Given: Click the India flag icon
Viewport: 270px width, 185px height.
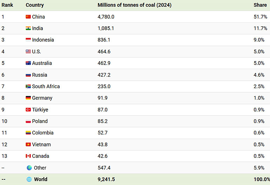Looking at the screenshot, I should pos(28,28).
